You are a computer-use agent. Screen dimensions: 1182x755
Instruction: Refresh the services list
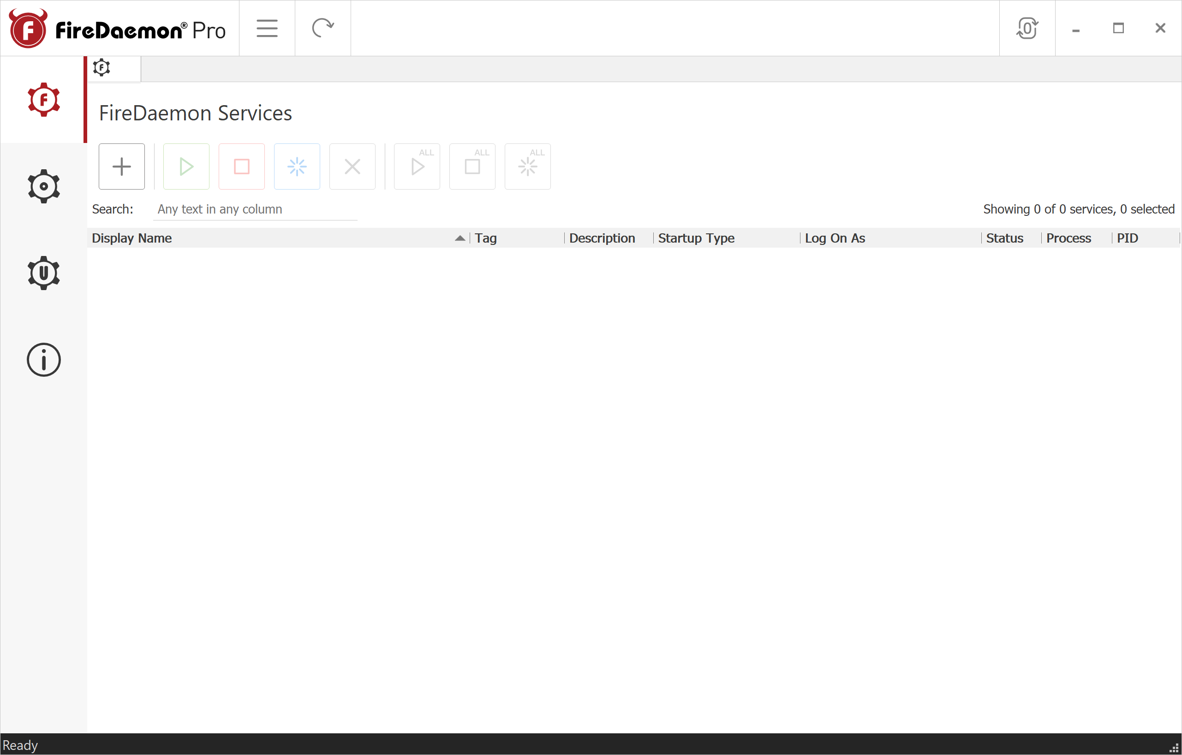tap(323, 28)
